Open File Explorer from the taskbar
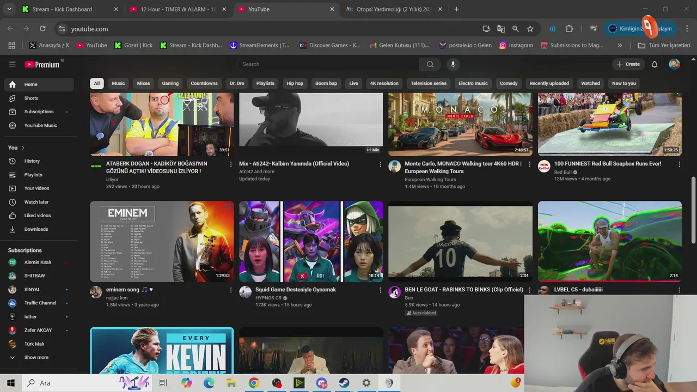Screen dimensions: 697x392 231,383
